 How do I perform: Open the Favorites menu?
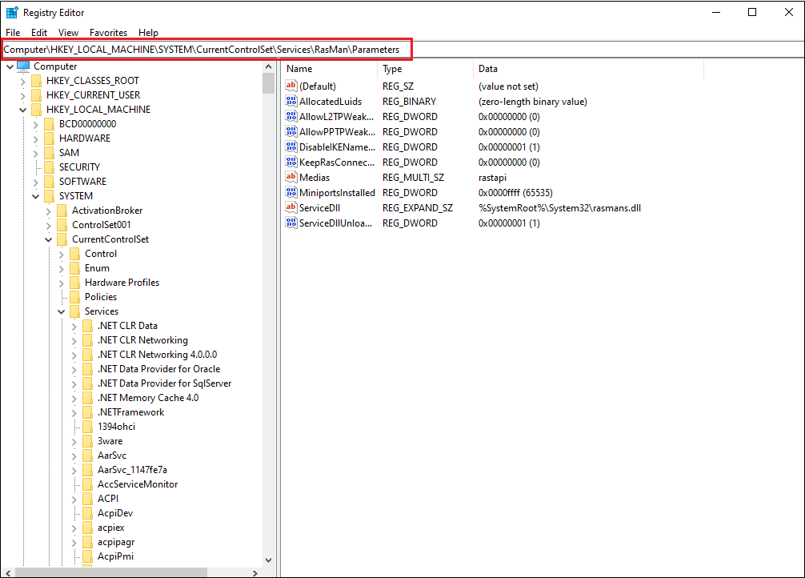click(x=108, y=32)
